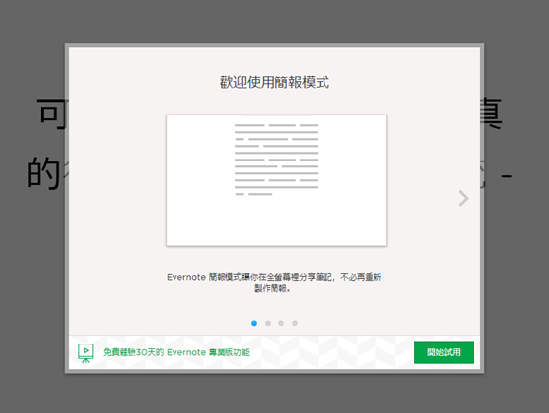This screenshot has height=413, width=549.
Task: Select the second page indicator dot
Action: 268,323
